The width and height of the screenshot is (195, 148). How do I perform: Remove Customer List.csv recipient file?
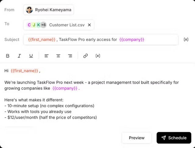pos(89,25)
